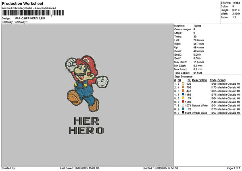Click the Mario embroidery design preview
Screen dimensions: 242x171
pyautogui.click(x=87, y=83)
